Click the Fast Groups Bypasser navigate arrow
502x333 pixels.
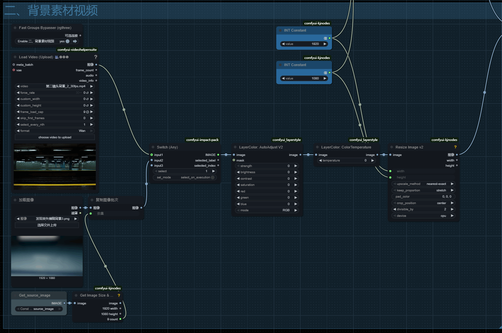click(x=75, y=41)
